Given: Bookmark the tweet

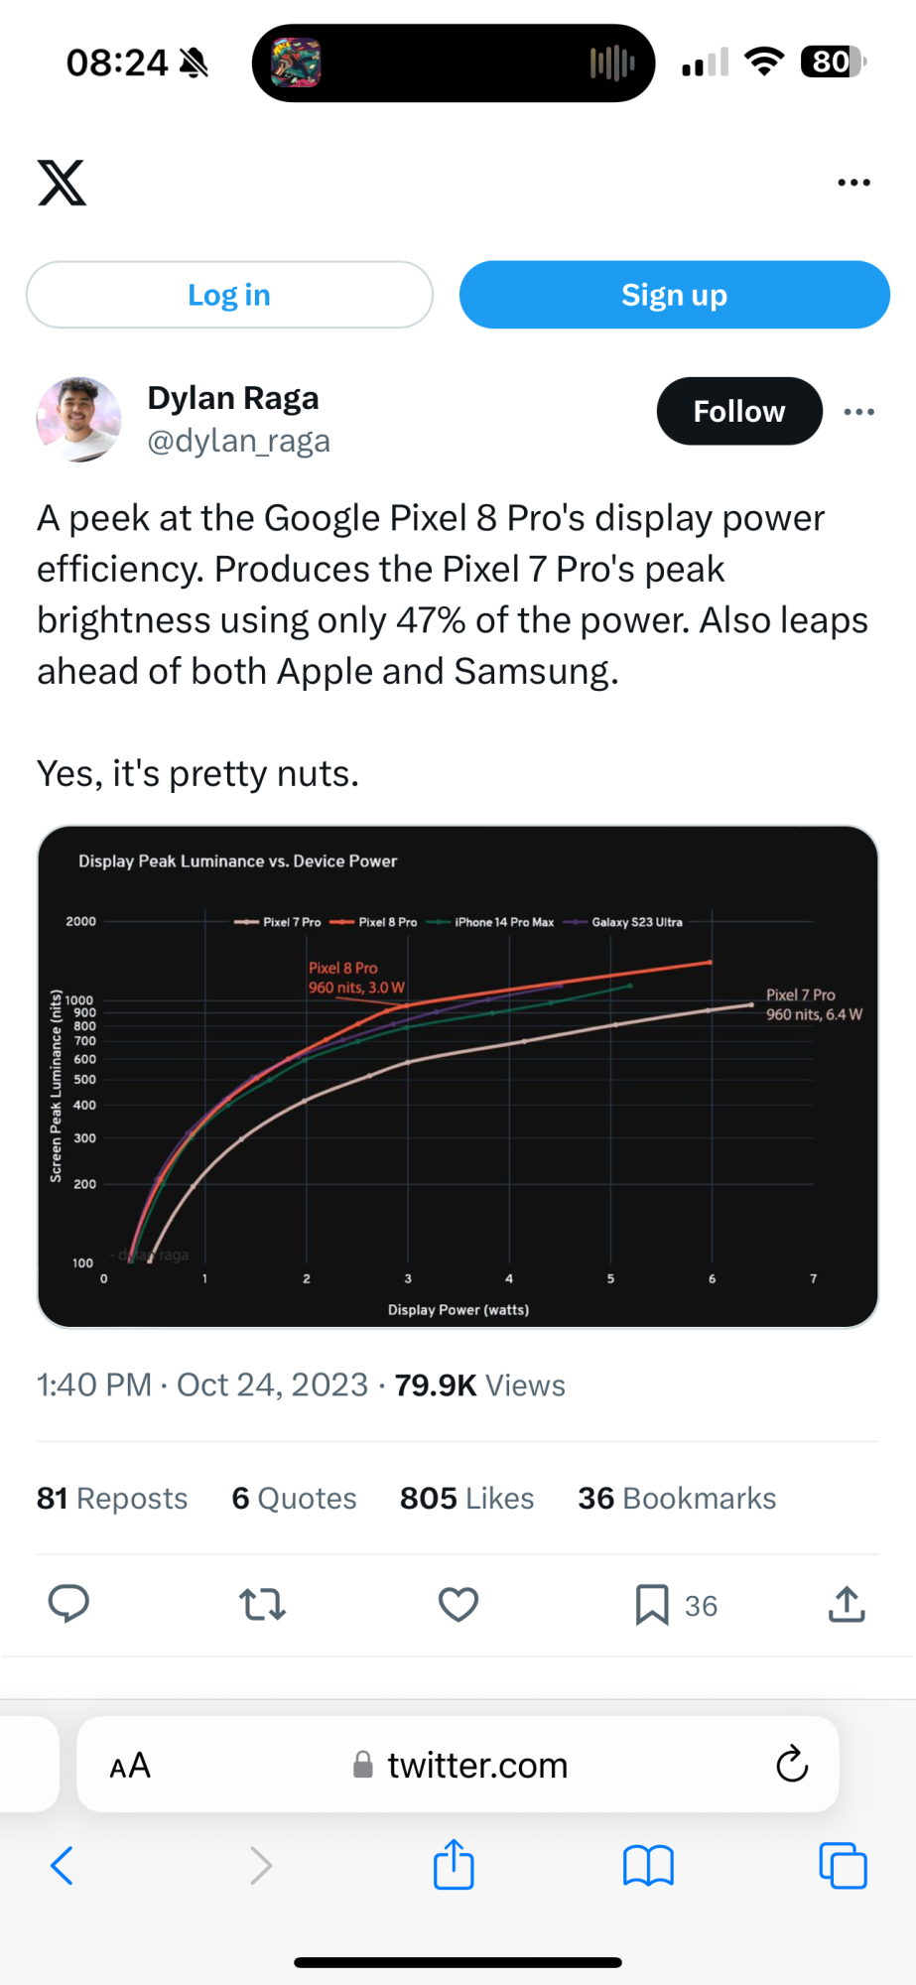Looking at the screenshot, I should point(652,1604).
